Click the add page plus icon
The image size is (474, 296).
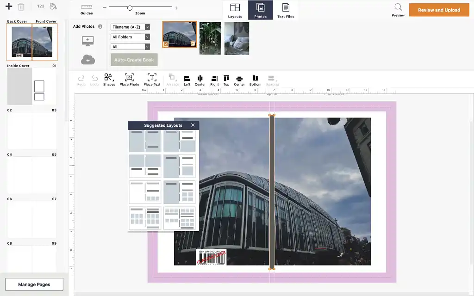point(8,6)
